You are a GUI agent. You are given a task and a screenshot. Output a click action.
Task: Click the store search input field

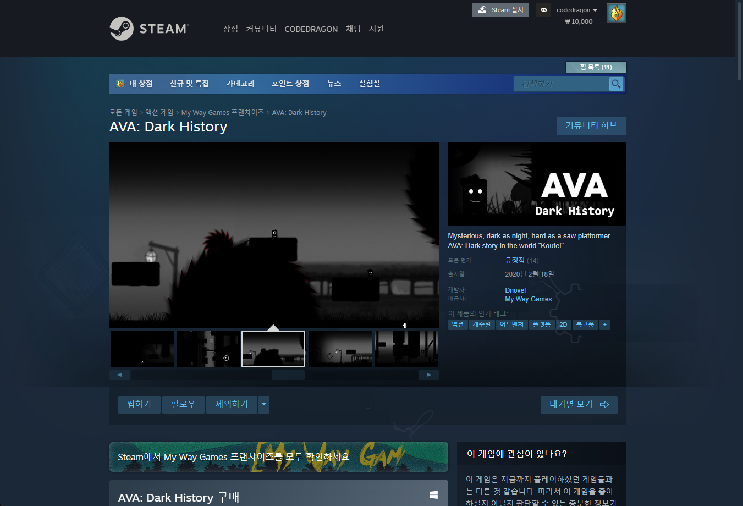pyautogui.click(x=561, y=84)
